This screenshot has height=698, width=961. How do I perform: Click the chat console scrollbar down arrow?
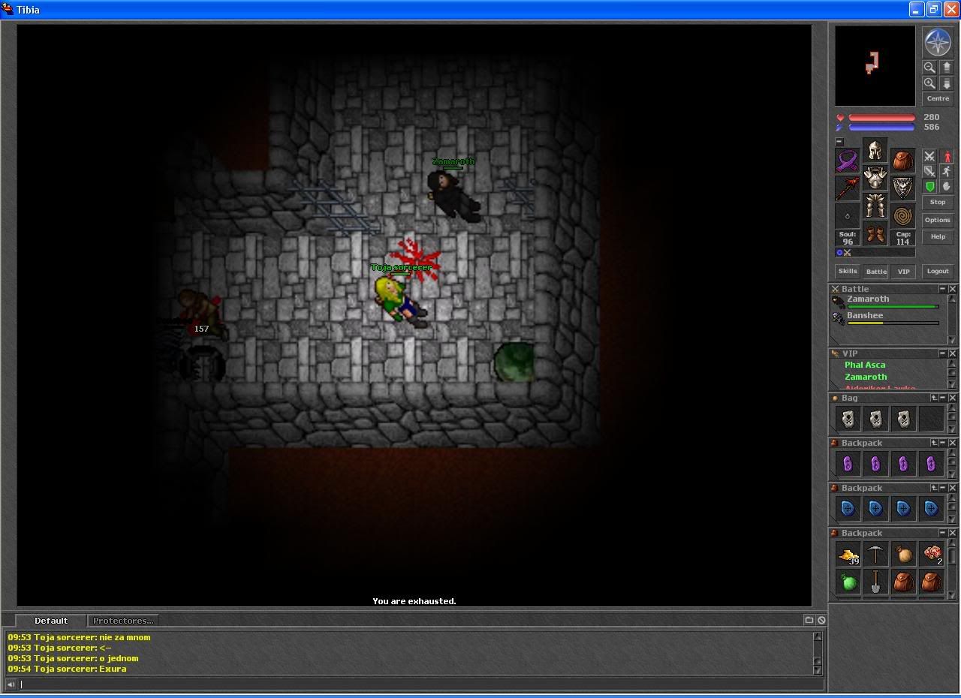(x=818, y=669)
